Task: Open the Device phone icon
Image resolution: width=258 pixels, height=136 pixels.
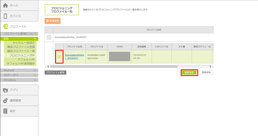Action: [x=5, y=16]
